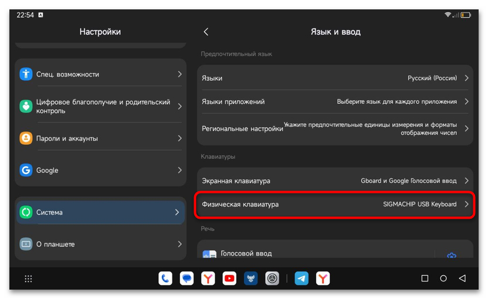Tap the green Система icon
Viewport: 488px width, 299px height.
tap(26, 212)
